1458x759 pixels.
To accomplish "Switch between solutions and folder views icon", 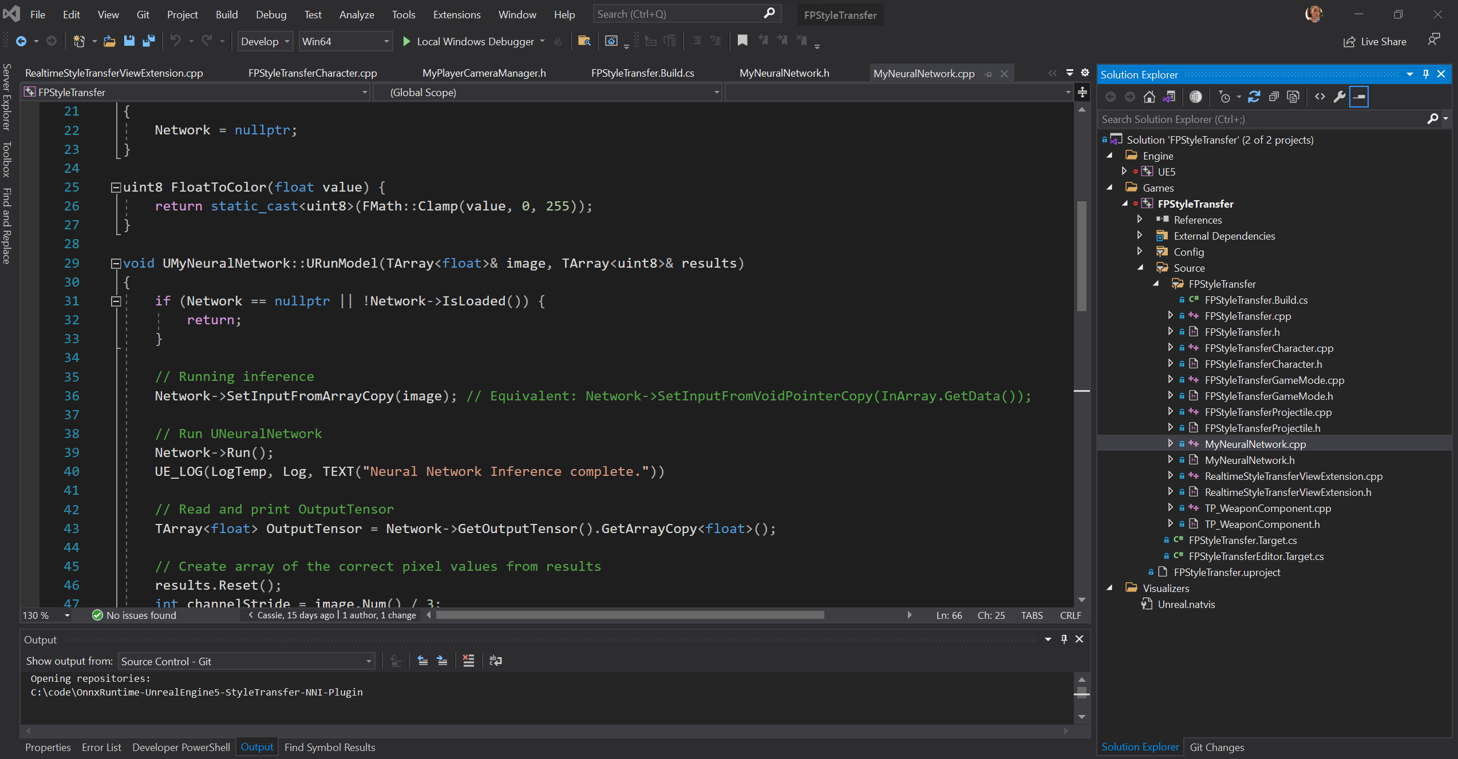I will 1169,97.
